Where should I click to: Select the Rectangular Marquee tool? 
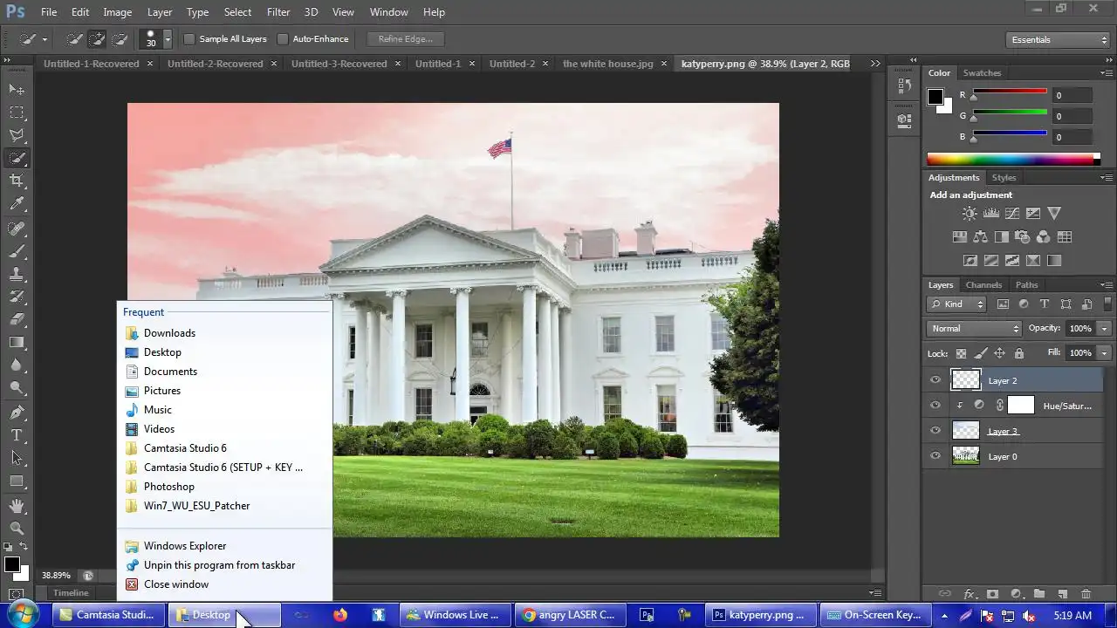[x=17, y=113]
